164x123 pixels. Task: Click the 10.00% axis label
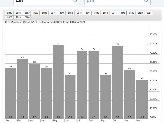click(153, 108)
